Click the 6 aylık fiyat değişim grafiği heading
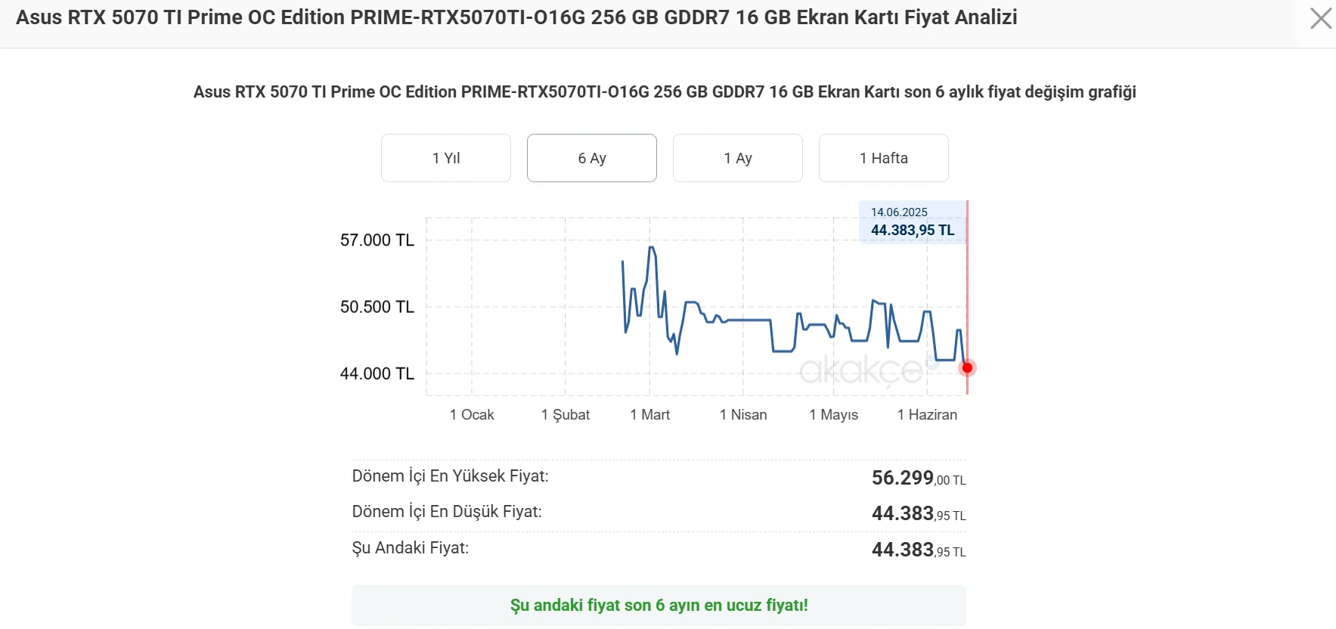 click(x=664, y=91)
